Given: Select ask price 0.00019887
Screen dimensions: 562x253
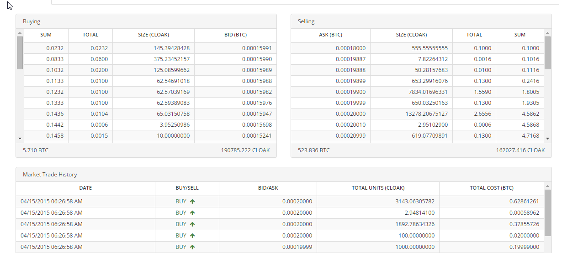Looking at the screenshot, I should tap(350, 59).
